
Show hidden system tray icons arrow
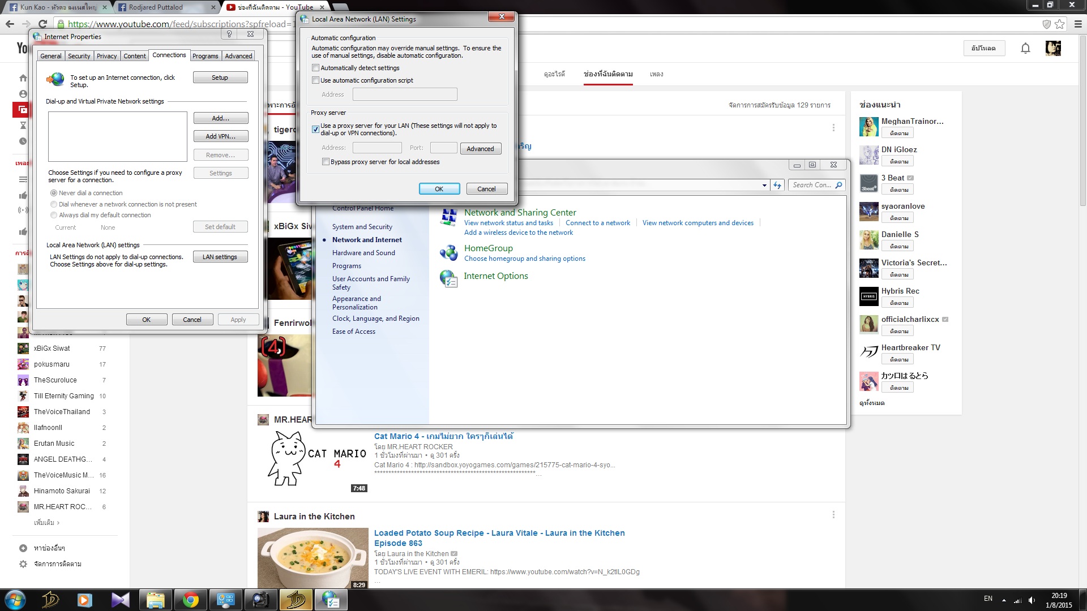click(x=1004, y=600)
